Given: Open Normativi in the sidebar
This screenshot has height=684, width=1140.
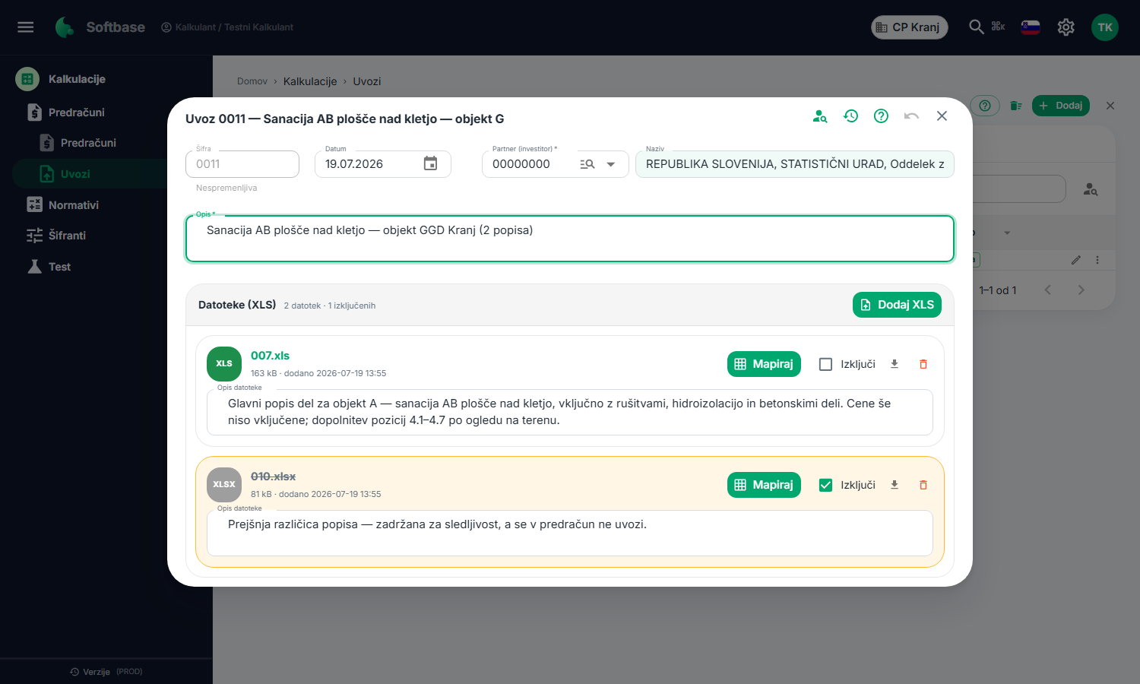Looking at the screenshot, I should 73,205.
